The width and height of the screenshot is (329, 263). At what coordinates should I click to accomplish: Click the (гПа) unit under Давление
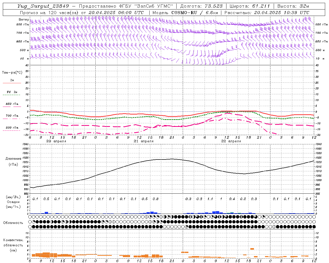[13, 165]
